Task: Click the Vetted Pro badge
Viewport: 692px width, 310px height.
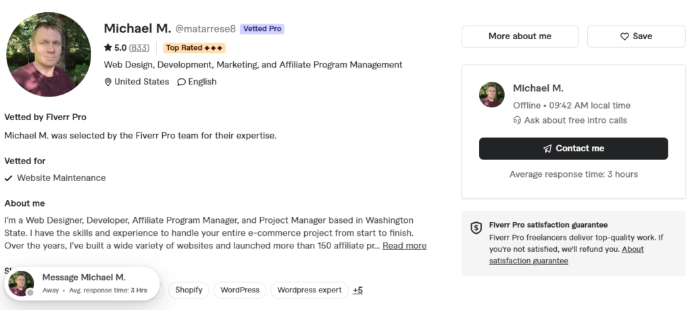Action: [x=262, y=29]
